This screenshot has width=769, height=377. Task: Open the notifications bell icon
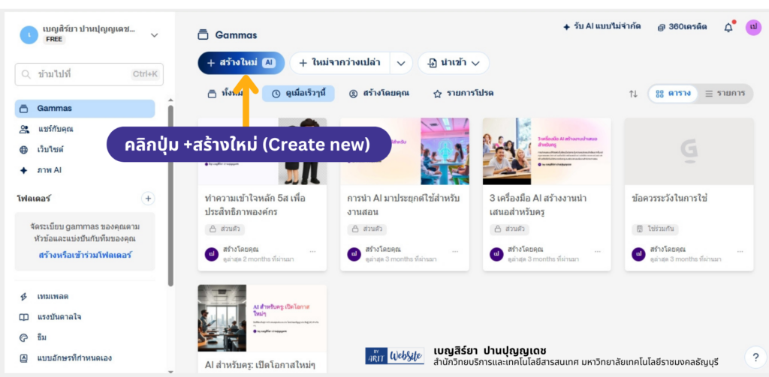(728, 28)
